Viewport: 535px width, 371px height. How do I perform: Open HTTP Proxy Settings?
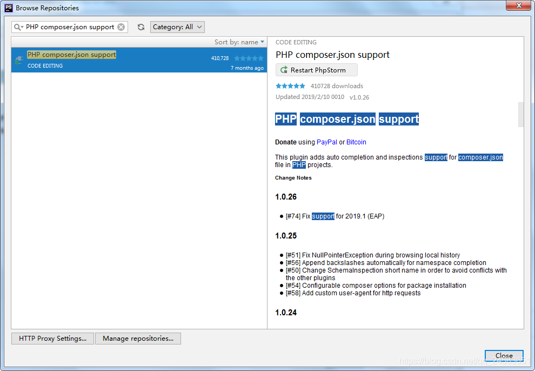(52, 339)
